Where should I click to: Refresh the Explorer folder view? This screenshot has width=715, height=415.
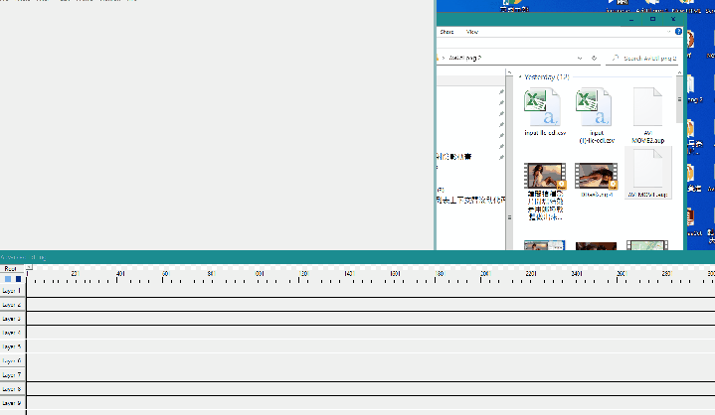click(594, 58)
